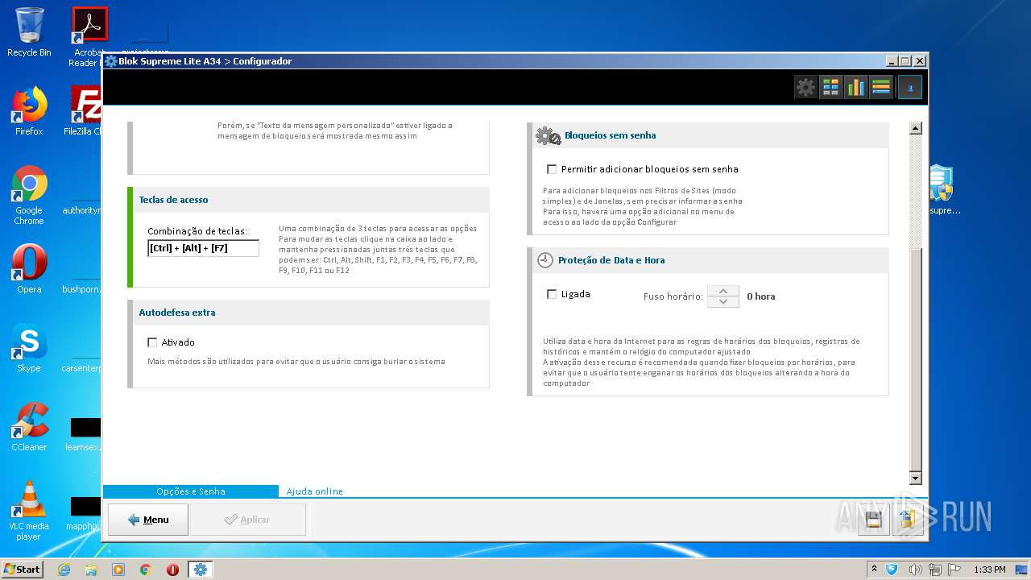Open the colored list rows toolbar icon
Image resolution: width=1031 pixels, height=580 pixels.
click(880, 87)
